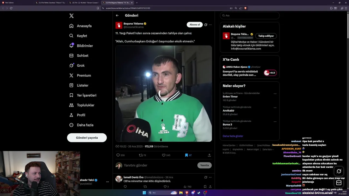Open Grok from the sidebar

click(x=77, y=65)
